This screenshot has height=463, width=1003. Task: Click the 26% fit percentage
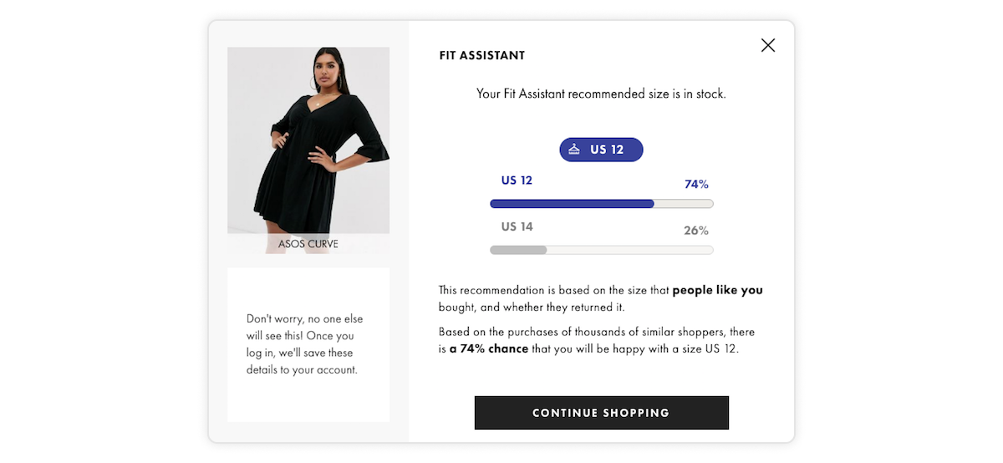tap(696, 230)
